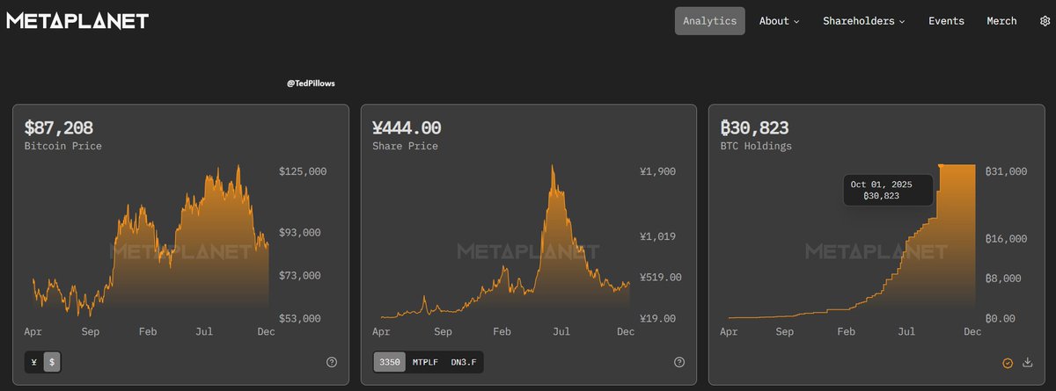Image resolution: width=1056 pixels, height=391 pixels.
Task: Click the ₿8,000 axis label
Action: (1003, 278)
